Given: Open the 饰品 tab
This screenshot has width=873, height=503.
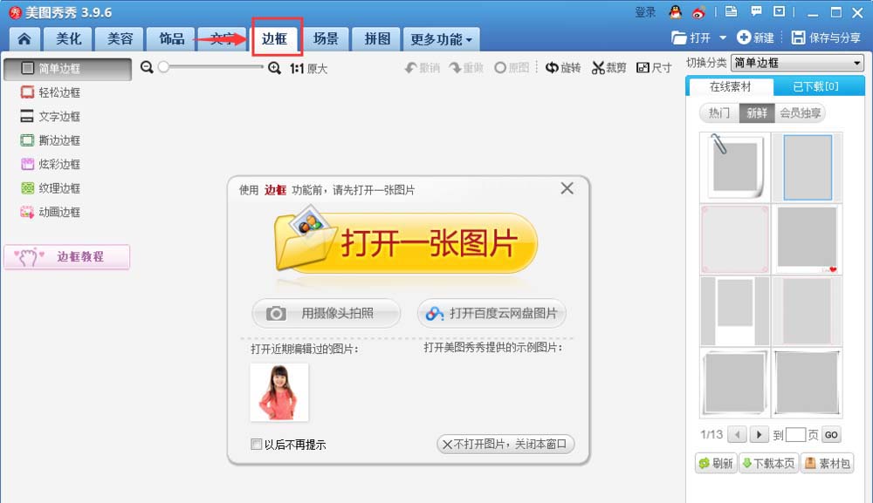Looking at the screenshot, I should pyautogui.click(x=171, y=39).
